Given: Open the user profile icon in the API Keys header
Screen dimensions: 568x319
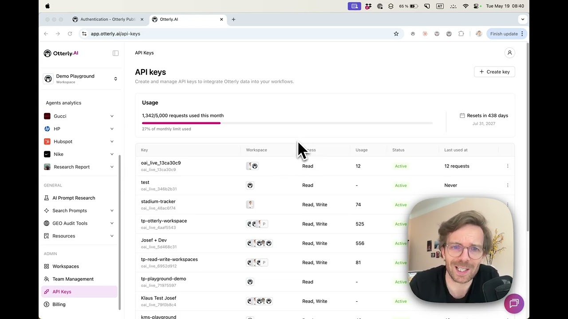Looking at the screenshot, I should click(509, 53).
